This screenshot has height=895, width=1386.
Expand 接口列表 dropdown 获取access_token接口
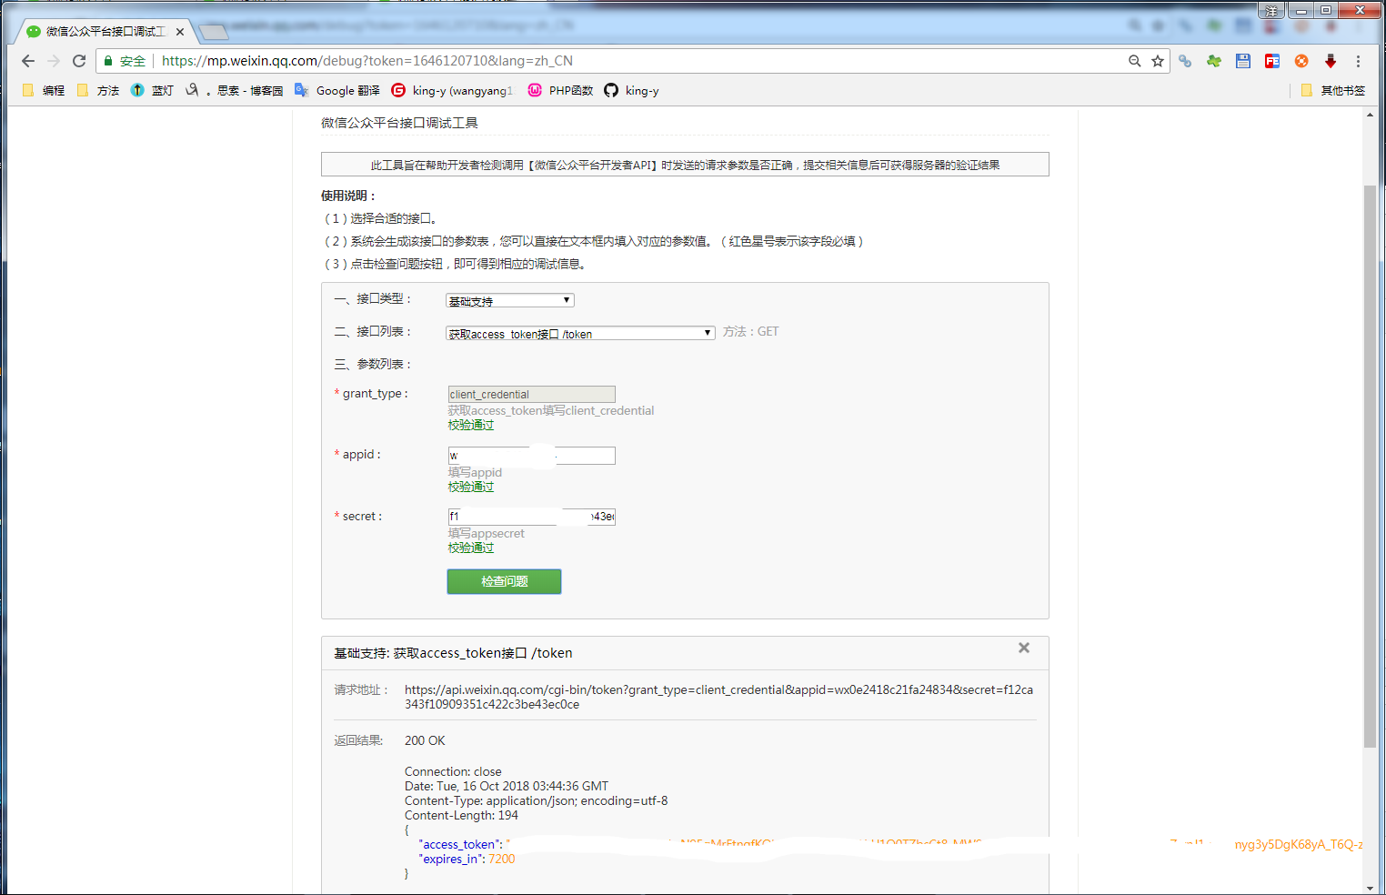click(580, 333)
